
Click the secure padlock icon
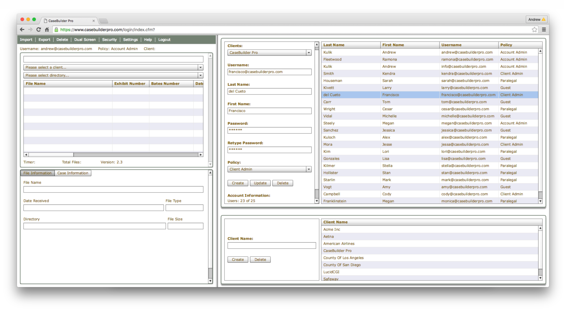pos(56,30)
